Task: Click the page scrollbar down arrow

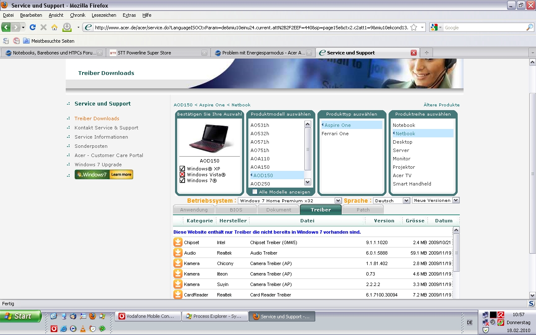Action: (533, 295)
